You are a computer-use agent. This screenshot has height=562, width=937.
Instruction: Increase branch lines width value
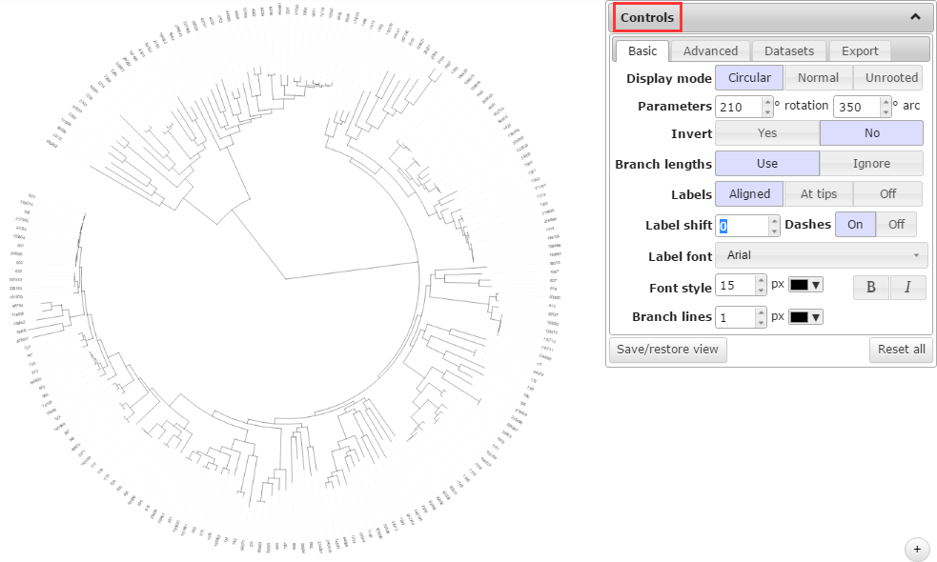[761, 311]
